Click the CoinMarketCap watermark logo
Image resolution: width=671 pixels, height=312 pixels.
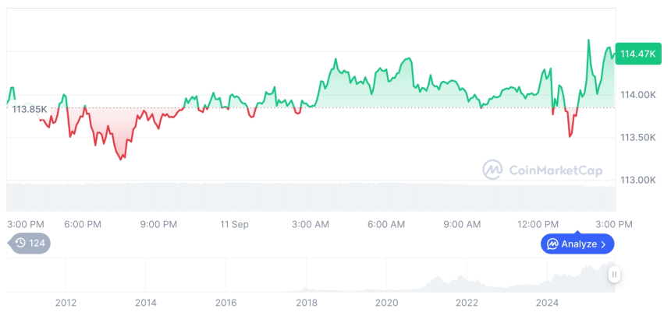coord(492,169)
